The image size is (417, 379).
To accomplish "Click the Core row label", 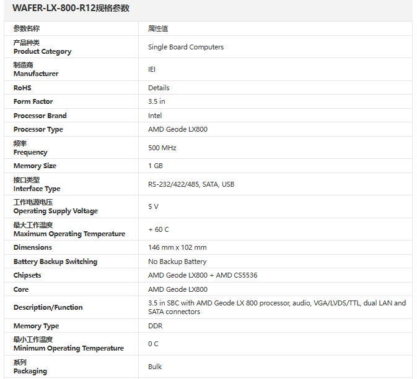I will click(x=21, y=289).
